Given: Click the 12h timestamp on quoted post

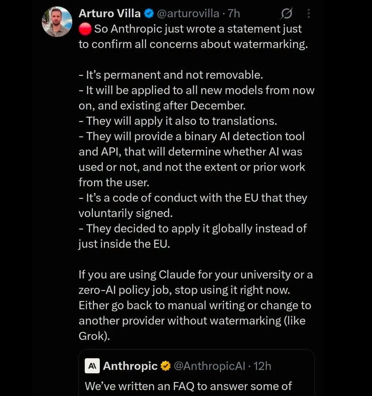Looking at the screenshot, I should pos(262,366).
